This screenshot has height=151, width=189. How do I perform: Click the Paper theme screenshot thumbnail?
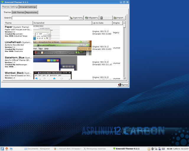pos(47,32)
